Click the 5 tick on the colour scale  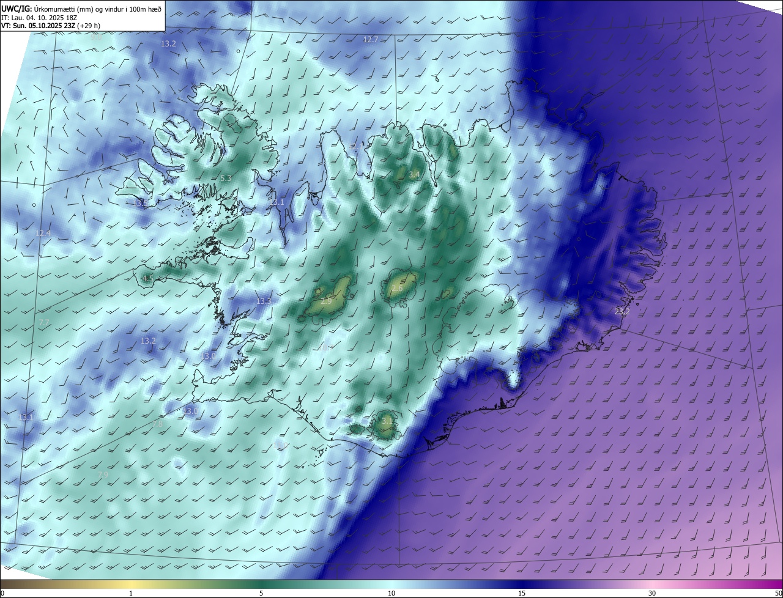pos(261,594)
